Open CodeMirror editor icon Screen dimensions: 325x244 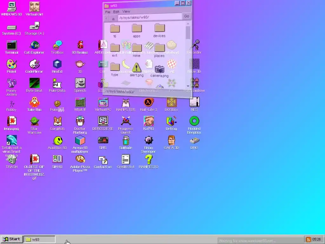tap(34, 67)
